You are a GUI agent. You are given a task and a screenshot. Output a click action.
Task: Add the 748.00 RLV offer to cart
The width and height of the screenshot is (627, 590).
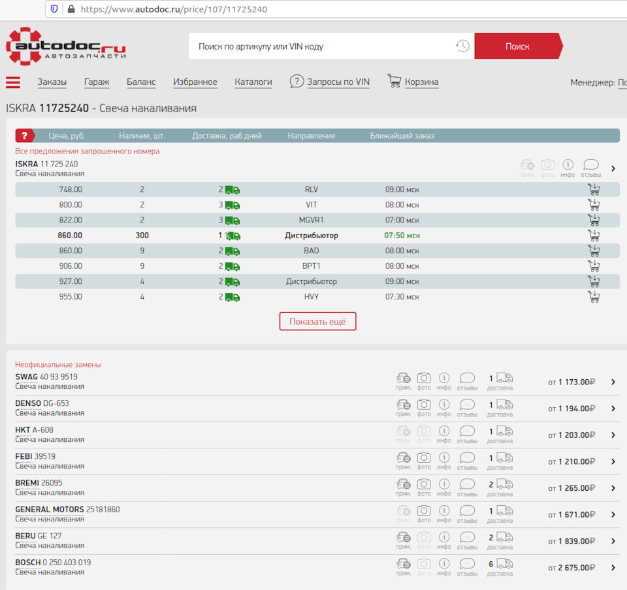point(594,189)
